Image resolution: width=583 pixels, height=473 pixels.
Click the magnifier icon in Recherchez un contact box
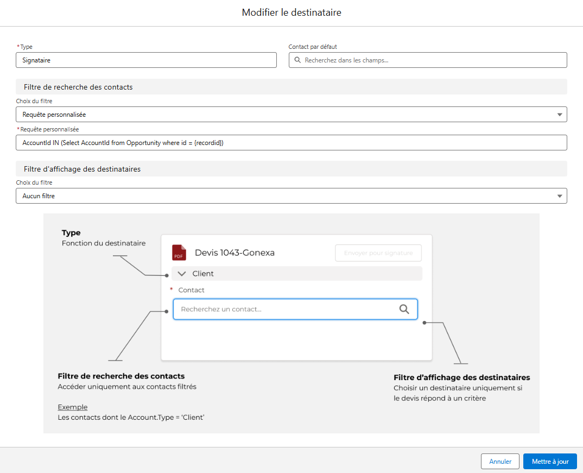pos(404,309)
